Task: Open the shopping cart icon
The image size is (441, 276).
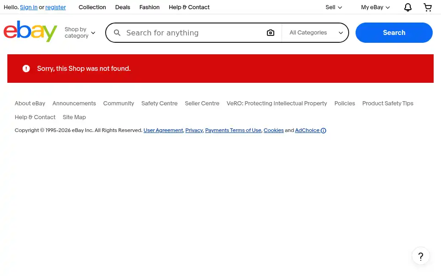Action: click(x=428, y=7)
